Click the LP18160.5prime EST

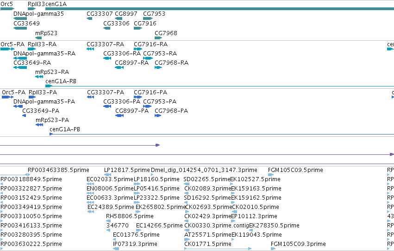[x=137, y=184]
